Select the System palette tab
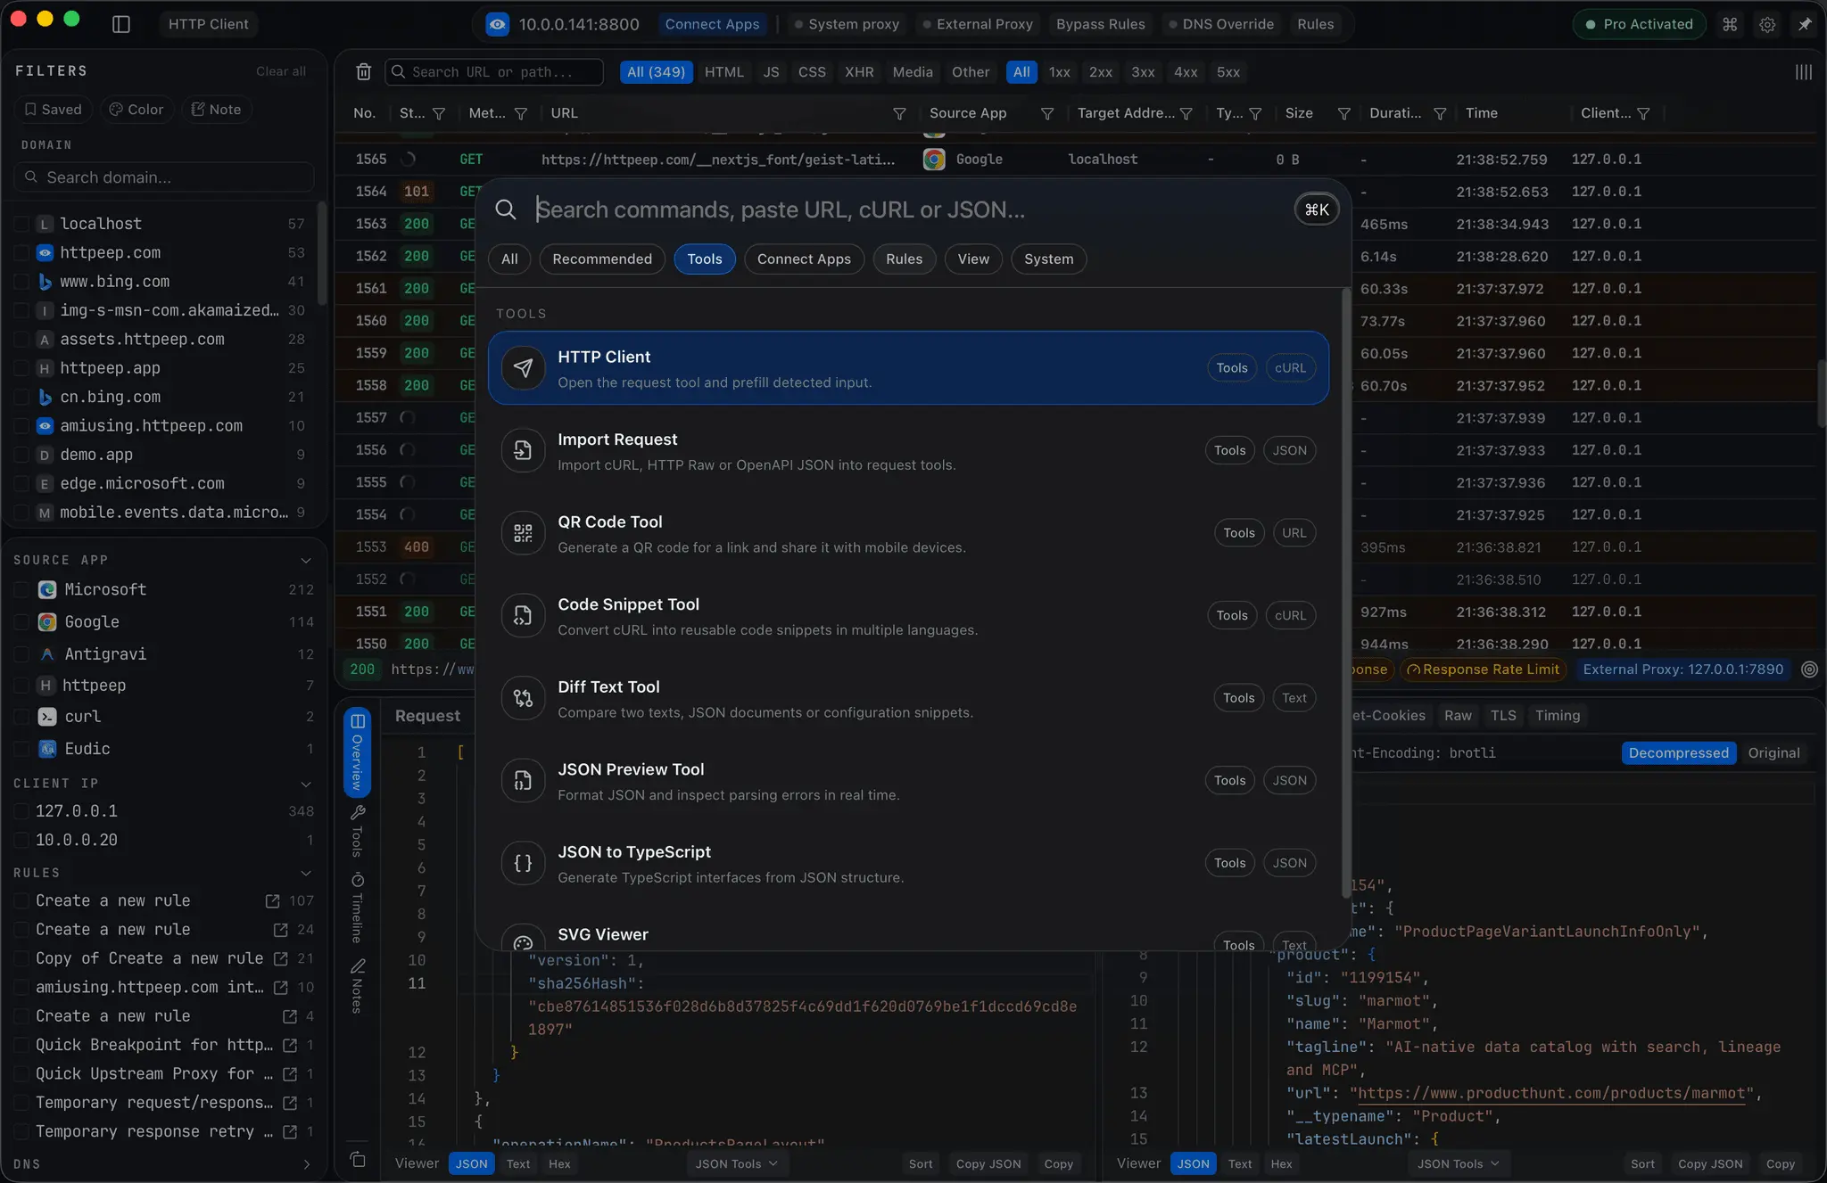 [1048, 259]
